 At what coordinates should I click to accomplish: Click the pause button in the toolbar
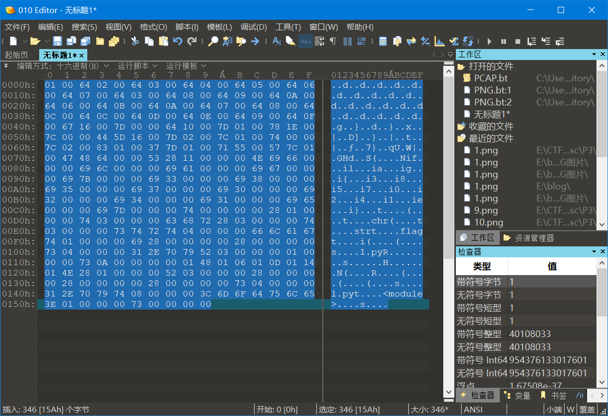[503, 41]
